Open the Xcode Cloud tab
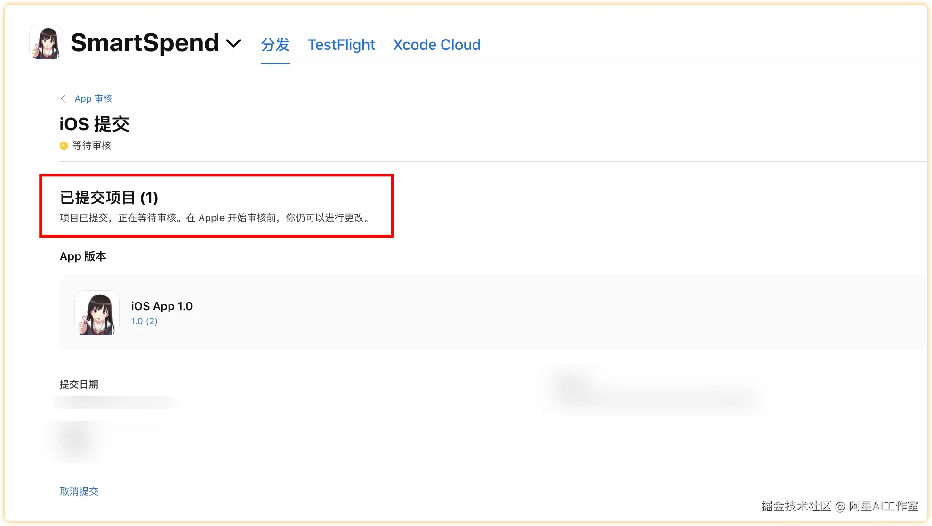The width and height of the screenshot is (932, 526). pos(436,45)
